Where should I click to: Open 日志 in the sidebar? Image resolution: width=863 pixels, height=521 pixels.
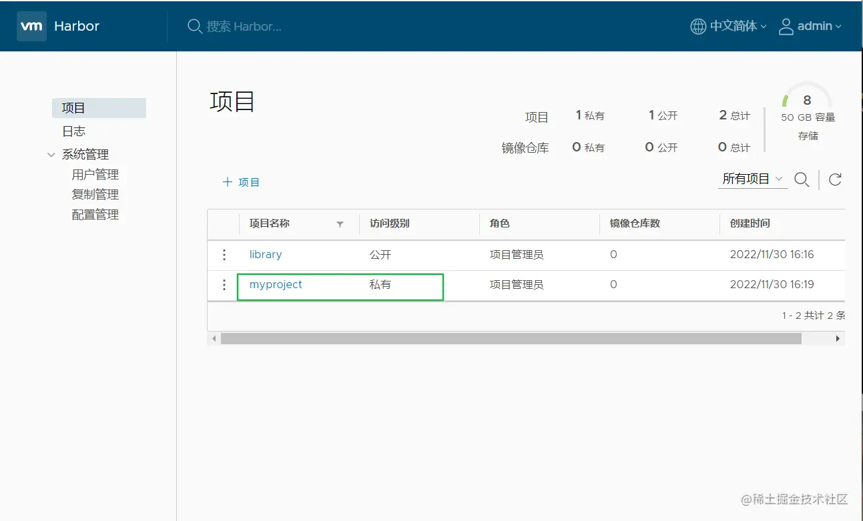tap(73, 131)
